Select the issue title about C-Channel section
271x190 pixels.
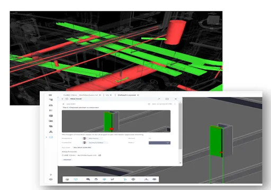[80, 108]
